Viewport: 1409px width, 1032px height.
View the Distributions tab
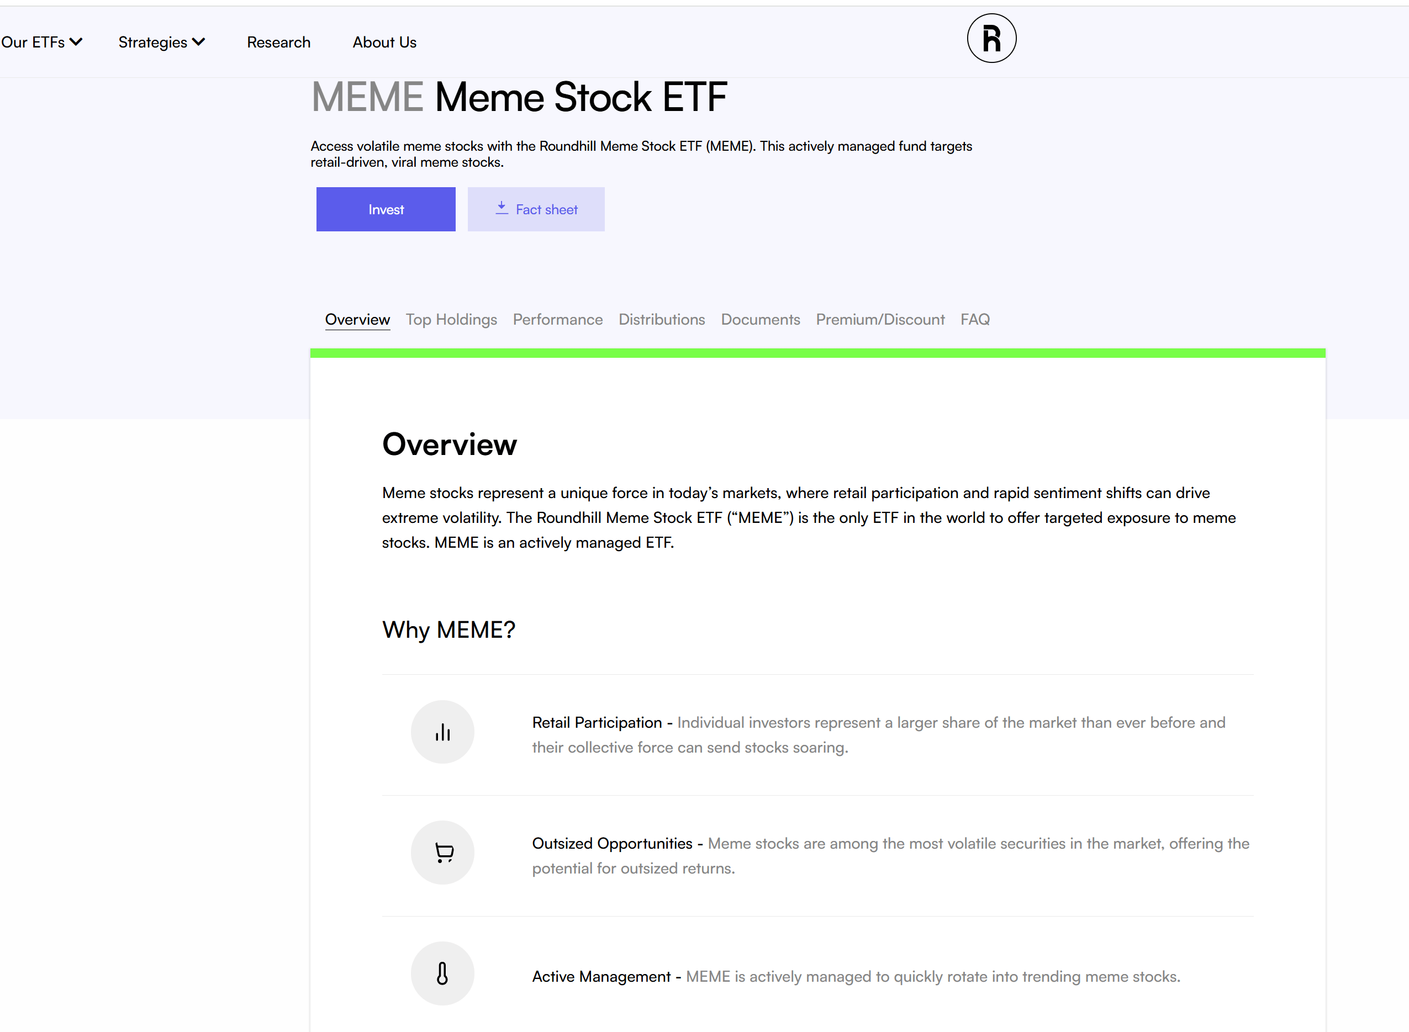coord(662,320)
